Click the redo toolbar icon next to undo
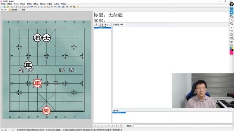Image resolution: width=234 pixels, height=131 pixels. pos(35,7)
